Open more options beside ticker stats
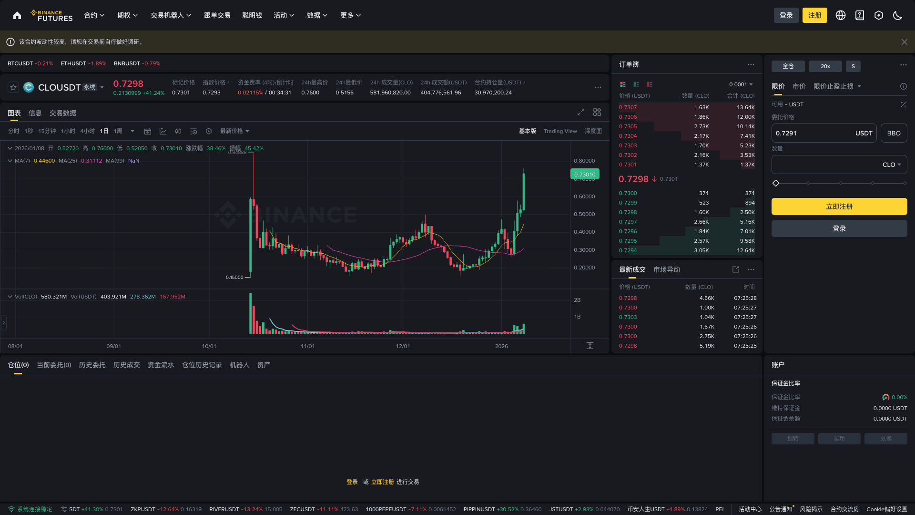The height and width of the screenshot is (515, 915). point(598,87)
